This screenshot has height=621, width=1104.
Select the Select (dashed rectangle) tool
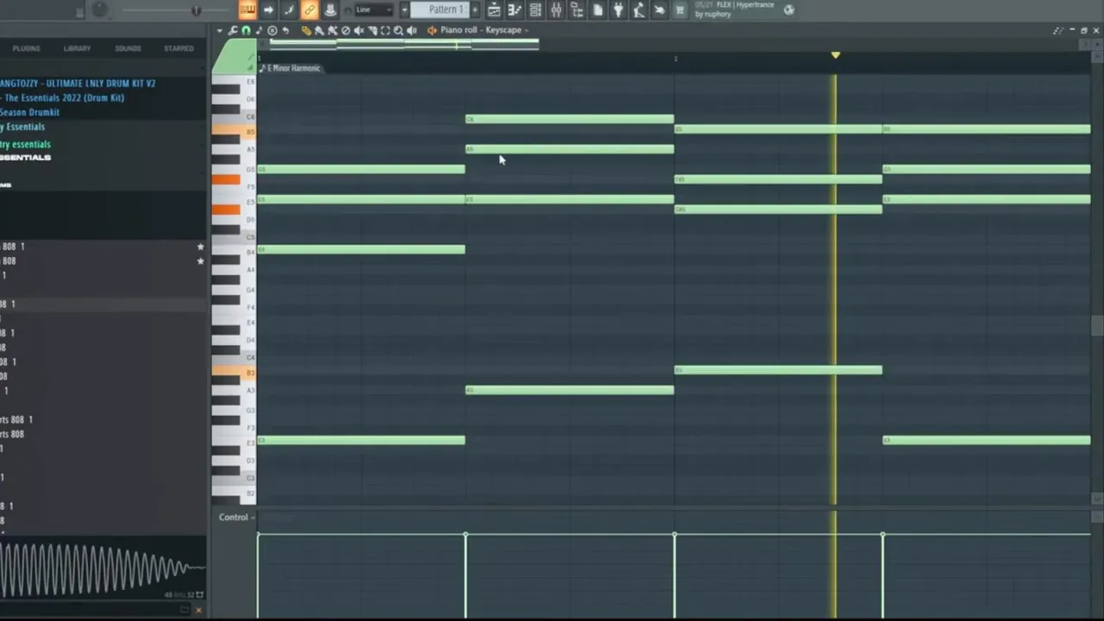tap(386, 31)
